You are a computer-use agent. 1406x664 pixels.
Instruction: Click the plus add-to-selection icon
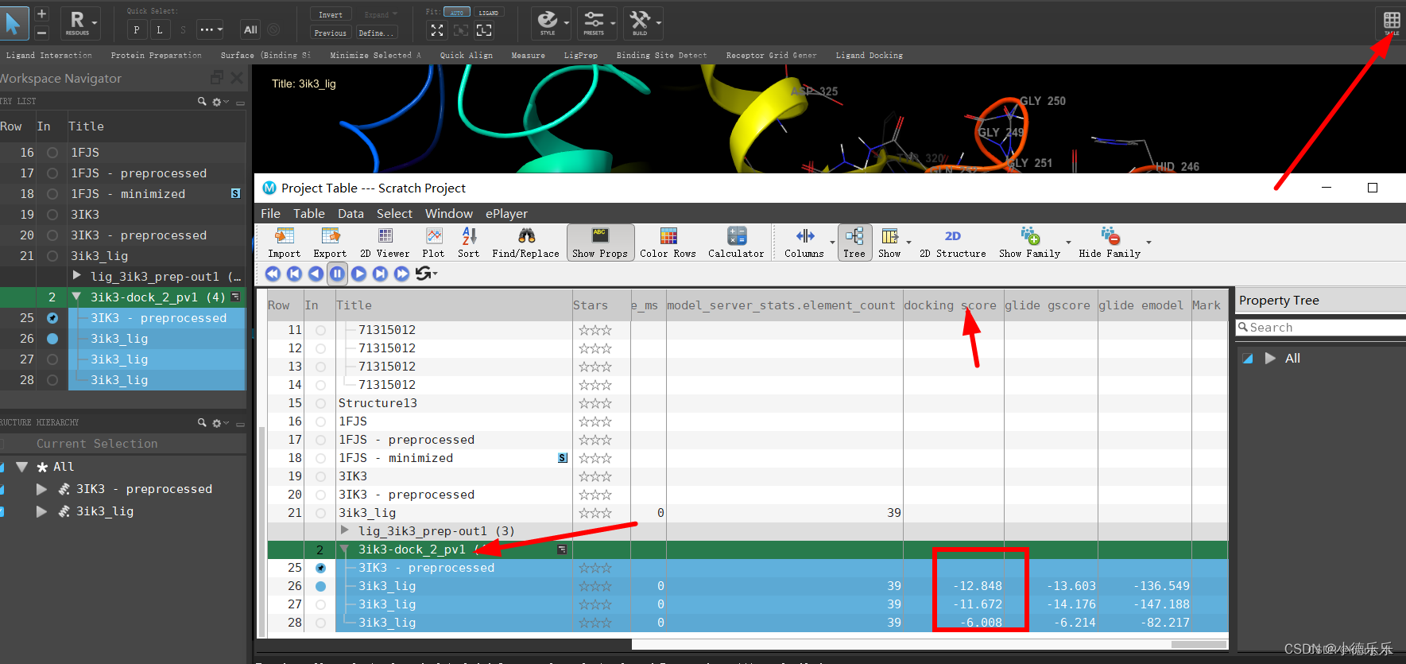click(x=42, y=14)
